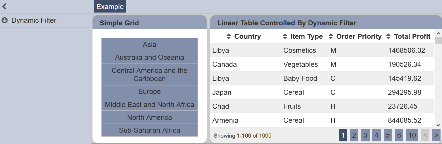Click the table scrollbar up arrow
The height and width of the screenshot is (144, 442).
tap(438, 33)
